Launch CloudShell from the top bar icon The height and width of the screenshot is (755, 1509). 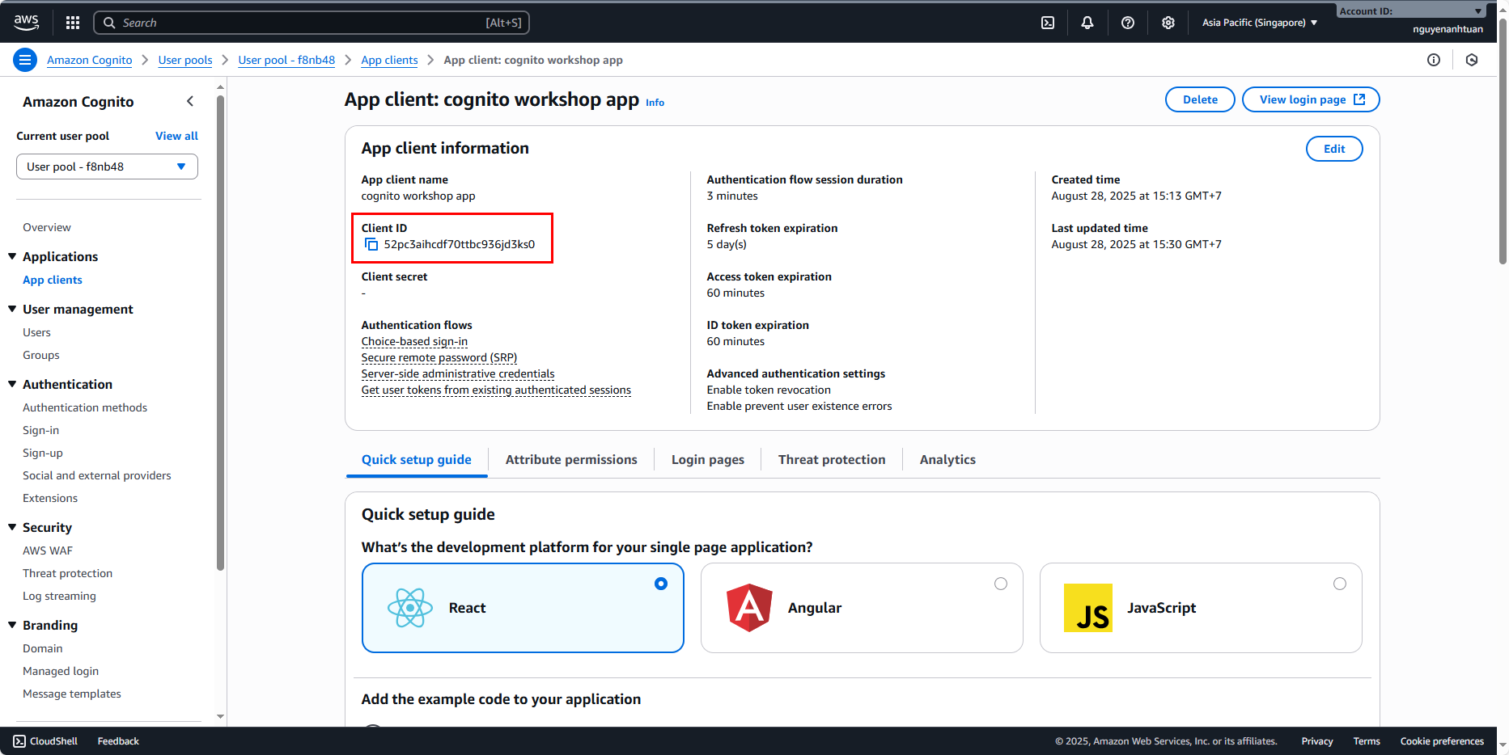(x=1048, y=23)
